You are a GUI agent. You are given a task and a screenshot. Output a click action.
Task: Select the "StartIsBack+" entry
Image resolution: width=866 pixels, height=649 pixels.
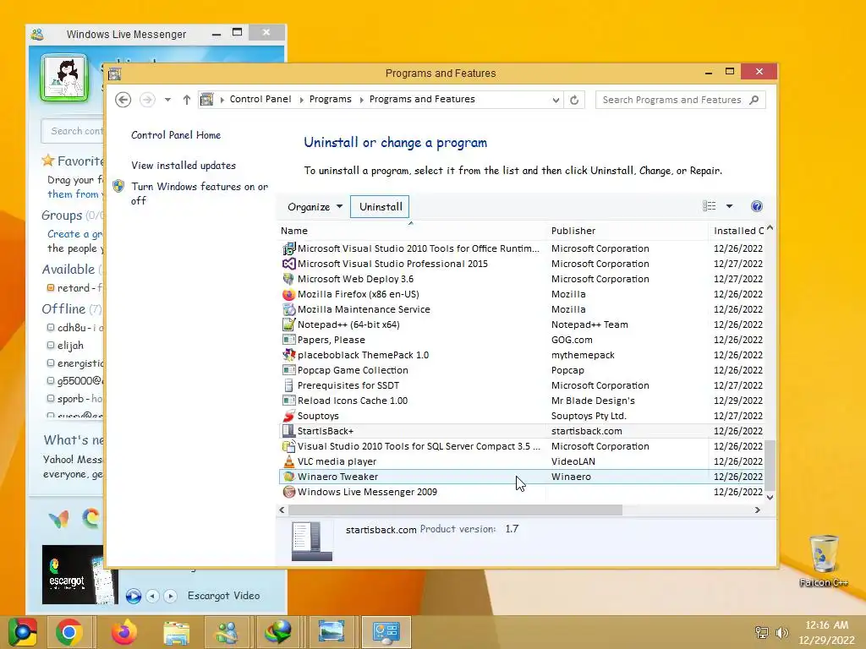521,431
